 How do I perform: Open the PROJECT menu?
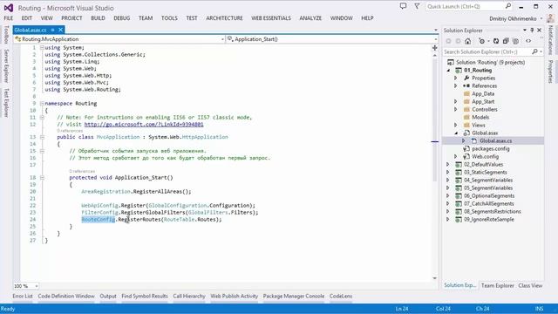[71, 18]
